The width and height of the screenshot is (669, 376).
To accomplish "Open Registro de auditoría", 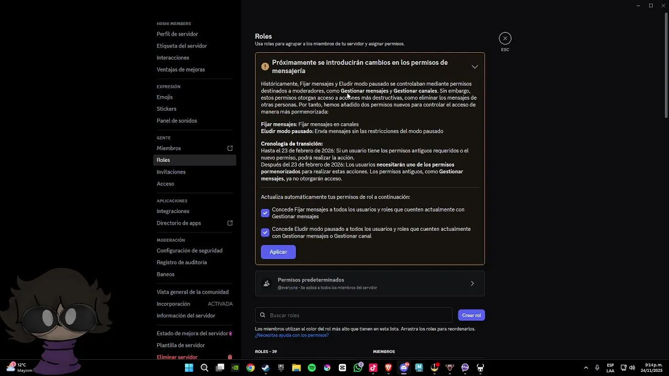I will click(x=182, y=263).
